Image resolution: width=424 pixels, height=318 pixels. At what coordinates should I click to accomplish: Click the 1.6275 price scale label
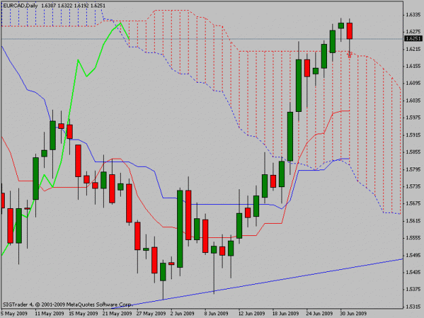(413, 32)
